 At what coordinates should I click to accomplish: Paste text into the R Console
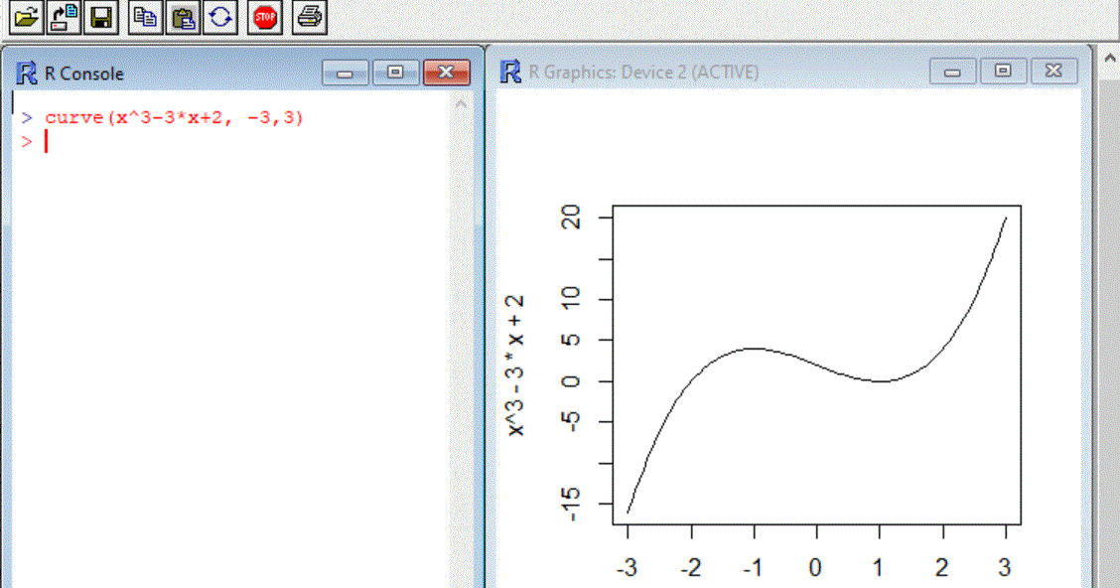coord(182,17)
